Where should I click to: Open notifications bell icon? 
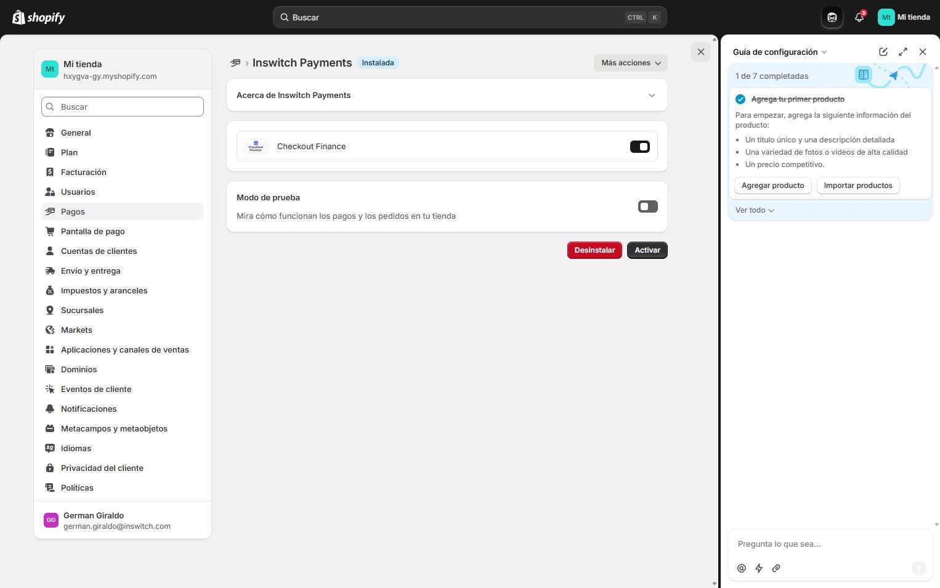859,17
